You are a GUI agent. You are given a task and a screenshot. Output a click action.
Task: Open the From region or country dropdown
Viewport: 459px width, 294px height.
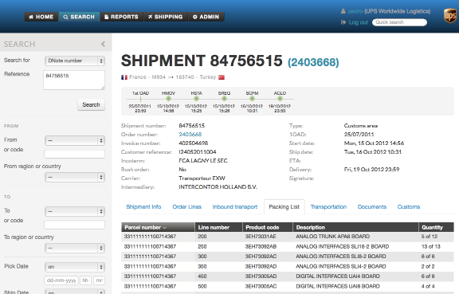click(75, 177)
